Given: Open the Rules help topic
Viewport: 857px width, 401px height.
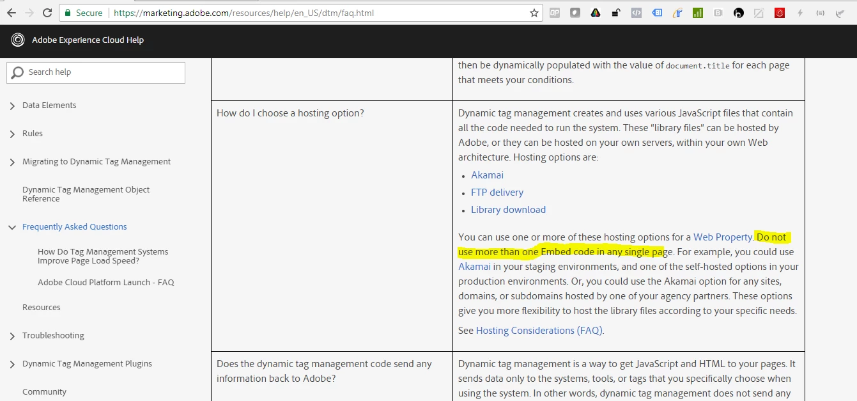Looking at the screenshot, I should (x=33, y=134).
